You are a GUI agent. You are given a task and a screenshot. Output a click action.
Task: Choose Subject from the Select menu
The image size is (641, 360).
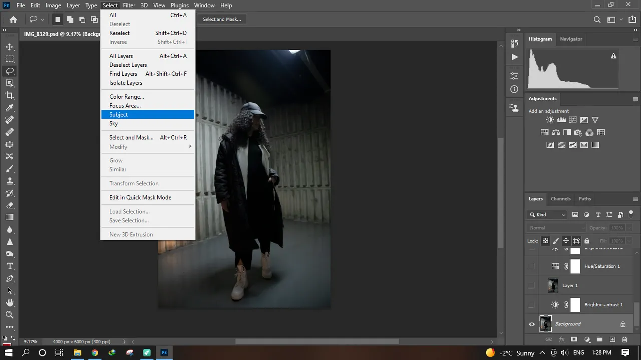148,114
